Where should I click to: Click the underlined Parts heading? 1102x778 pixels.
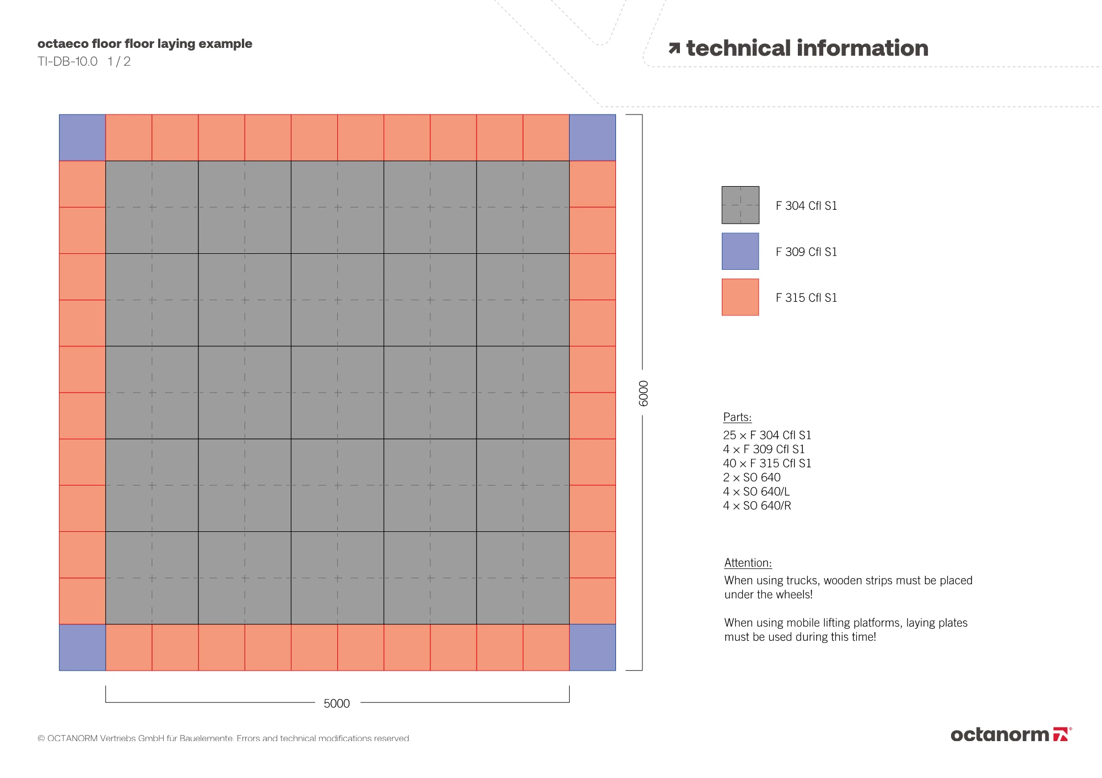pyautogui.click(x=737, y=417)
